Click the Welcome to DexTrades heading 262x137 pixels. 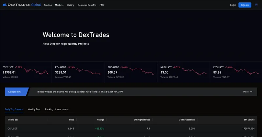pyautogui.click(x=76, y=35)
